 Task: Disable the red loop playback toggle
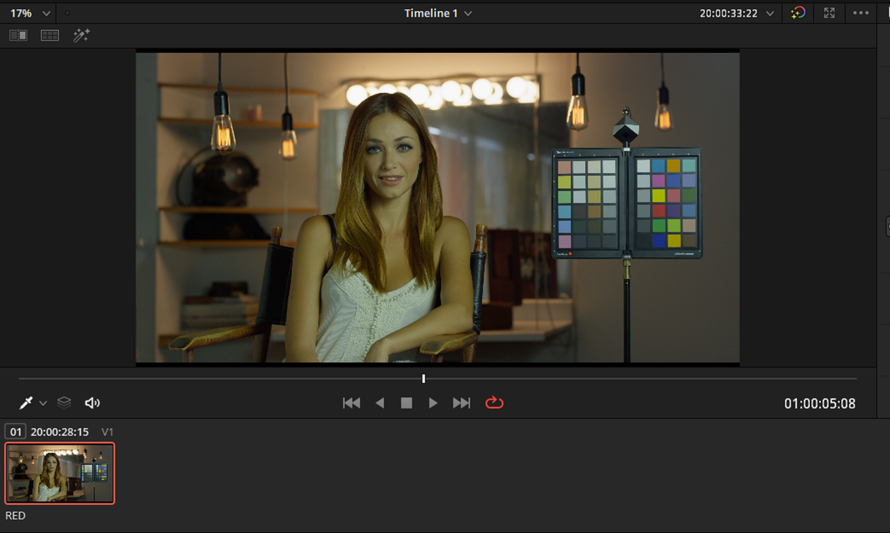(x=494, y=403)
